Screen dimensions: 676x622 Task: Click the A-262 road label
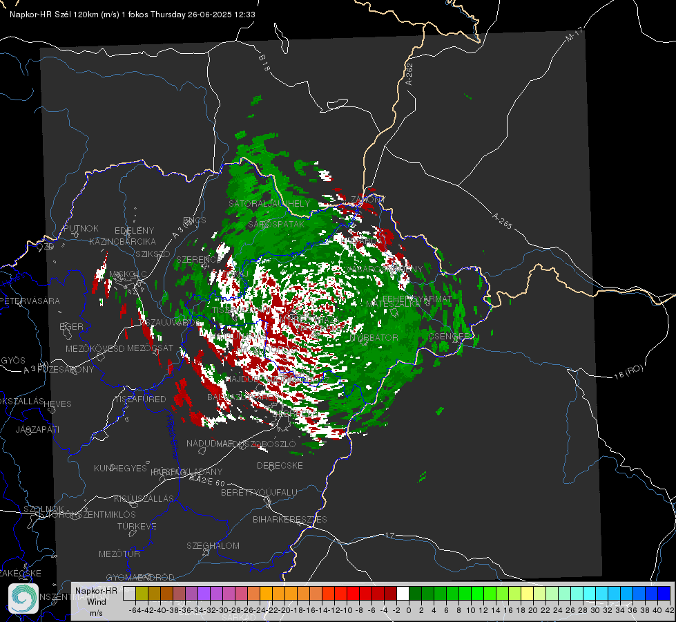point(409,74)
